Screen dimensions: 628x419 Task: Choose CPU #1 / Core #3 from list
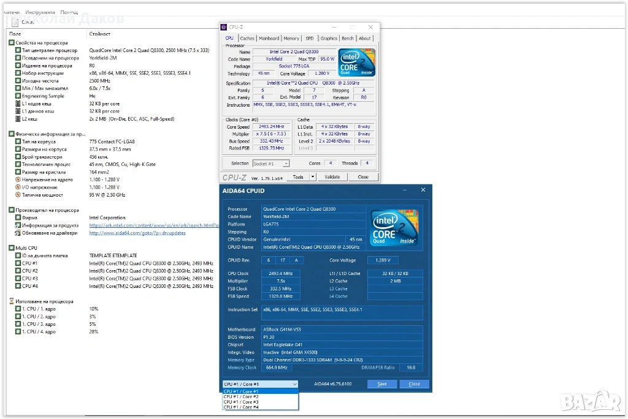coord(241,402)
